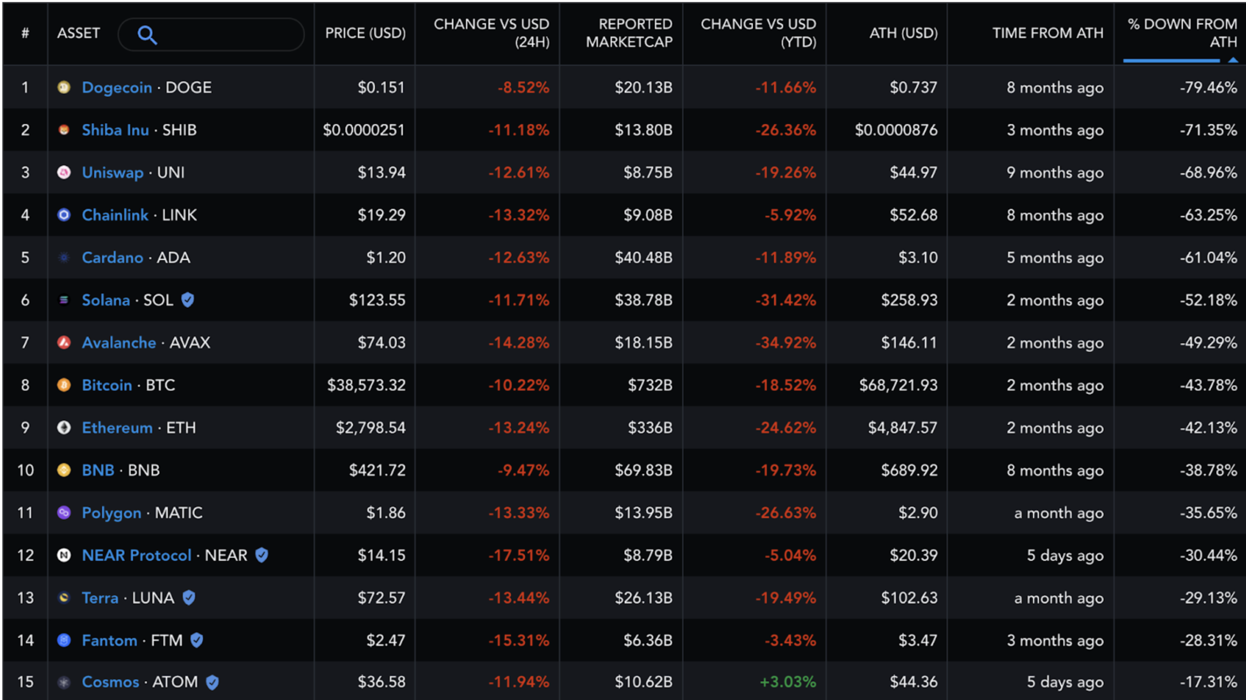This screenshot has width=1246, height=700.
Task: Sort by Time From ATH header
Action: tap(1048, 33)
